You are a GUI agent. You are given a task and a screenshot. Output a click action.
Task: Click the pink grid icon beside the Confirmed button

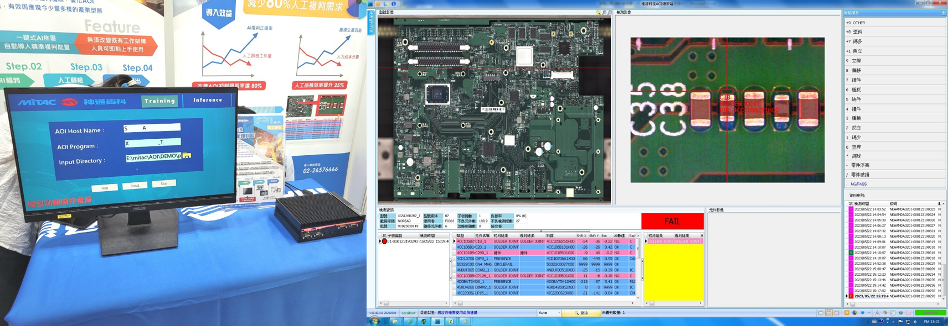(909, 313)
